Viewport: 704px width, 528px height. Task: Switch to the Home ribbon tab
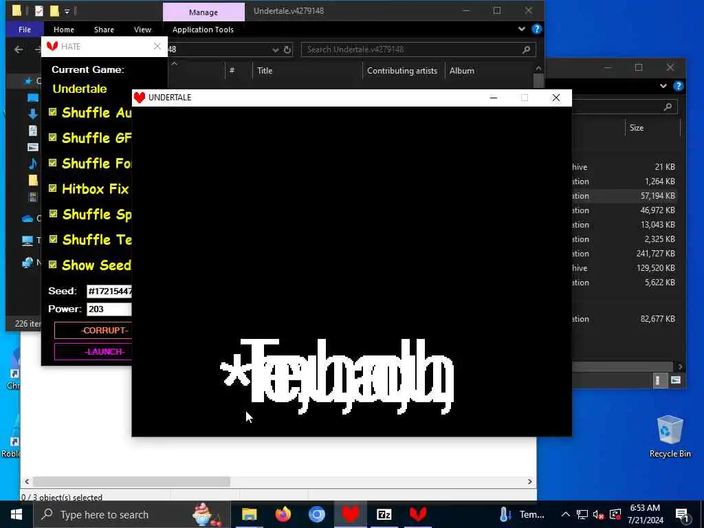coord(64,30)
